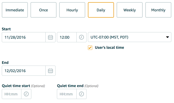Open the Quiet time start clock picker
The width and height of the screenshot is (174, 103).
click(x=26, y=94)
